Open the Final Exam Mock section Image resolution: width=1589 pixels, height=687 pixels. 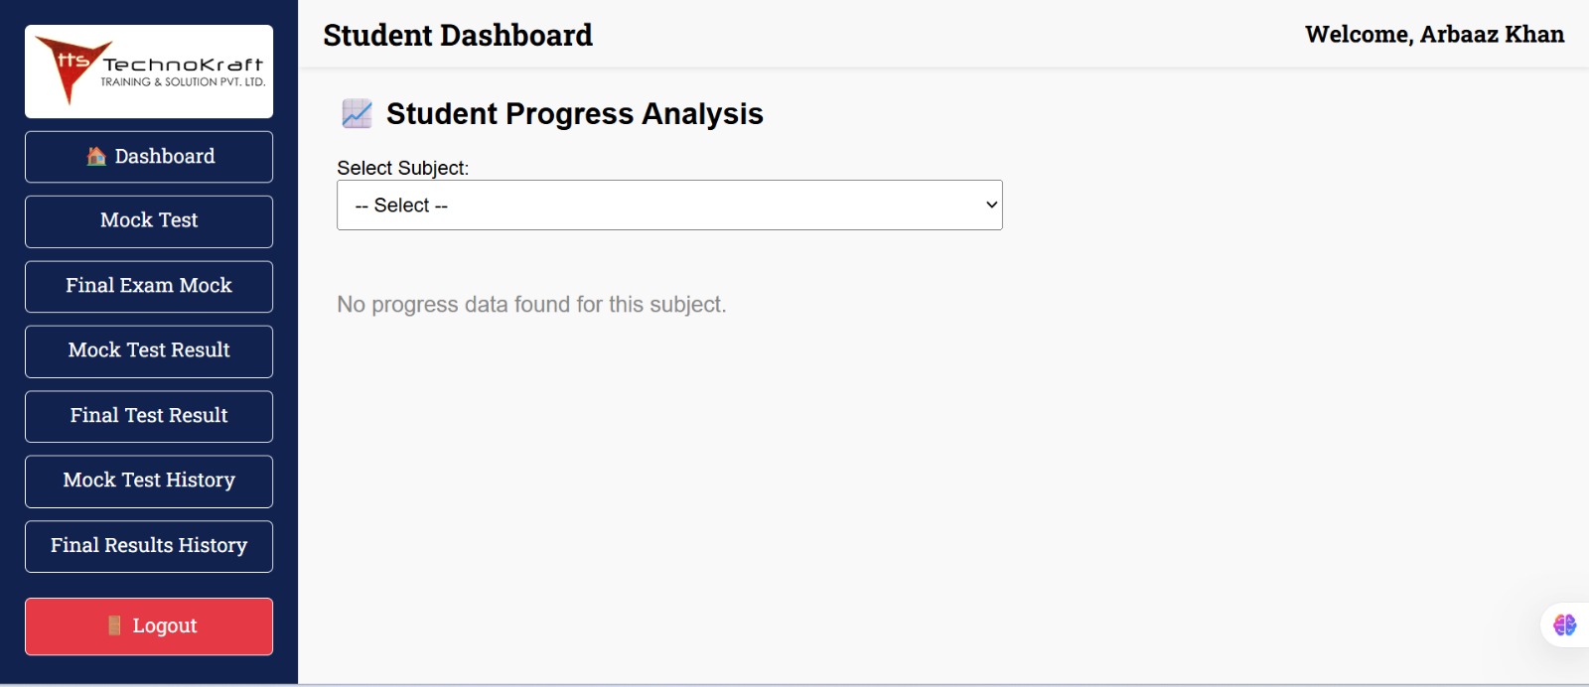point(148,286)
